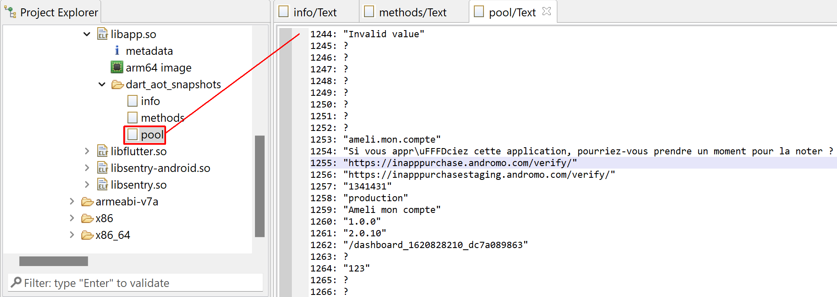Open the methods snapshot item
837x297 pixels.
163,118
